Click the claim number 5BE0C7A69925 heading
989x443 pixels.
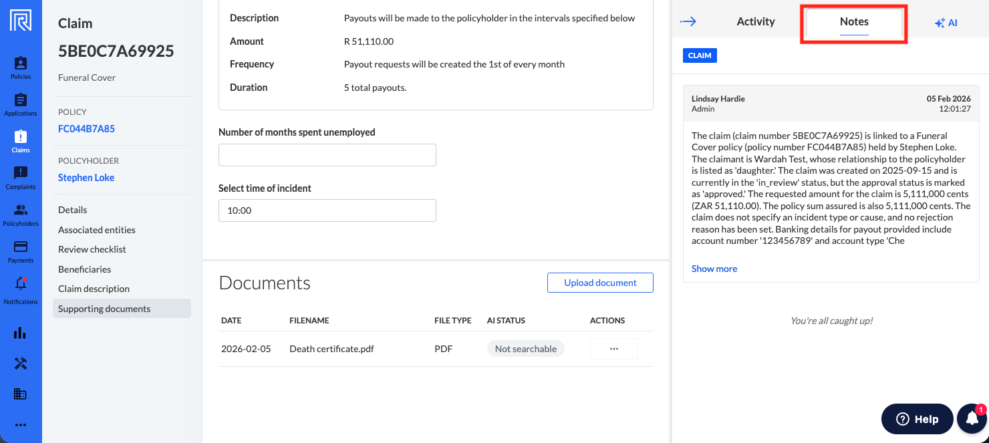click(116, 51)
